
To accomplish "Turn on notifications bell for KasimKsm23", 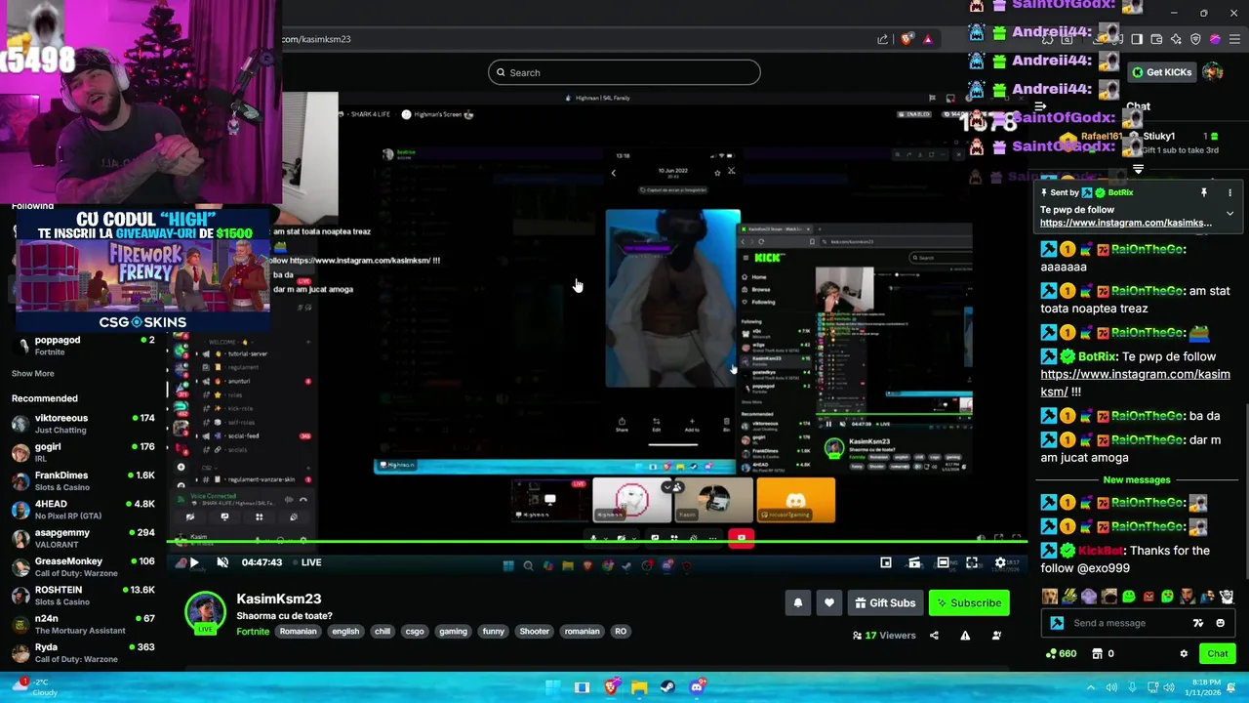I will [797, 603].
